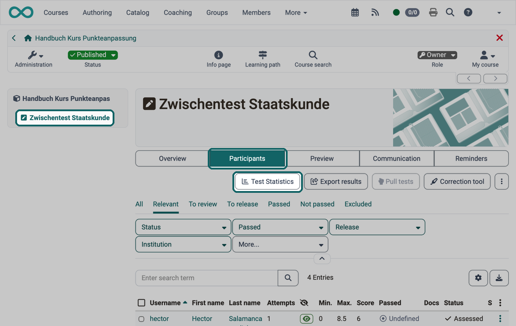
Task: Select the checkbox for user hector
Action: click(x=141, y=319)
